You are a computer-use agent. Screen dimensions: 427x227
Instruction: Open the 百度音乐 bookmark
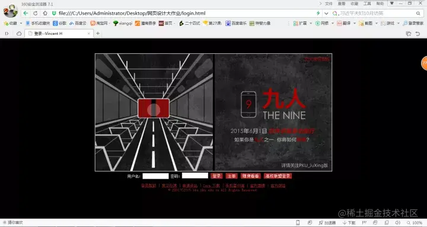(236, 24)
